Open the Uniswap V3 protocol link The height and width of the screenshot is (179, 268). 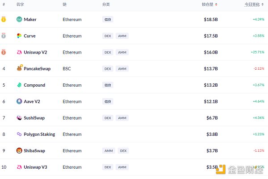click(35, 167)
